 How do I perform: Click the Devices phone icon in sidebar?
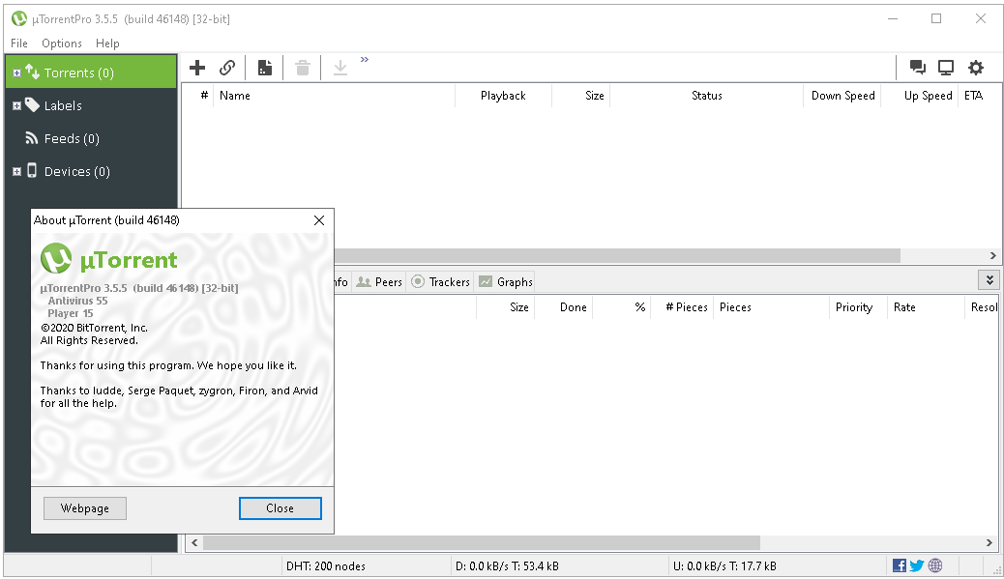31,171
